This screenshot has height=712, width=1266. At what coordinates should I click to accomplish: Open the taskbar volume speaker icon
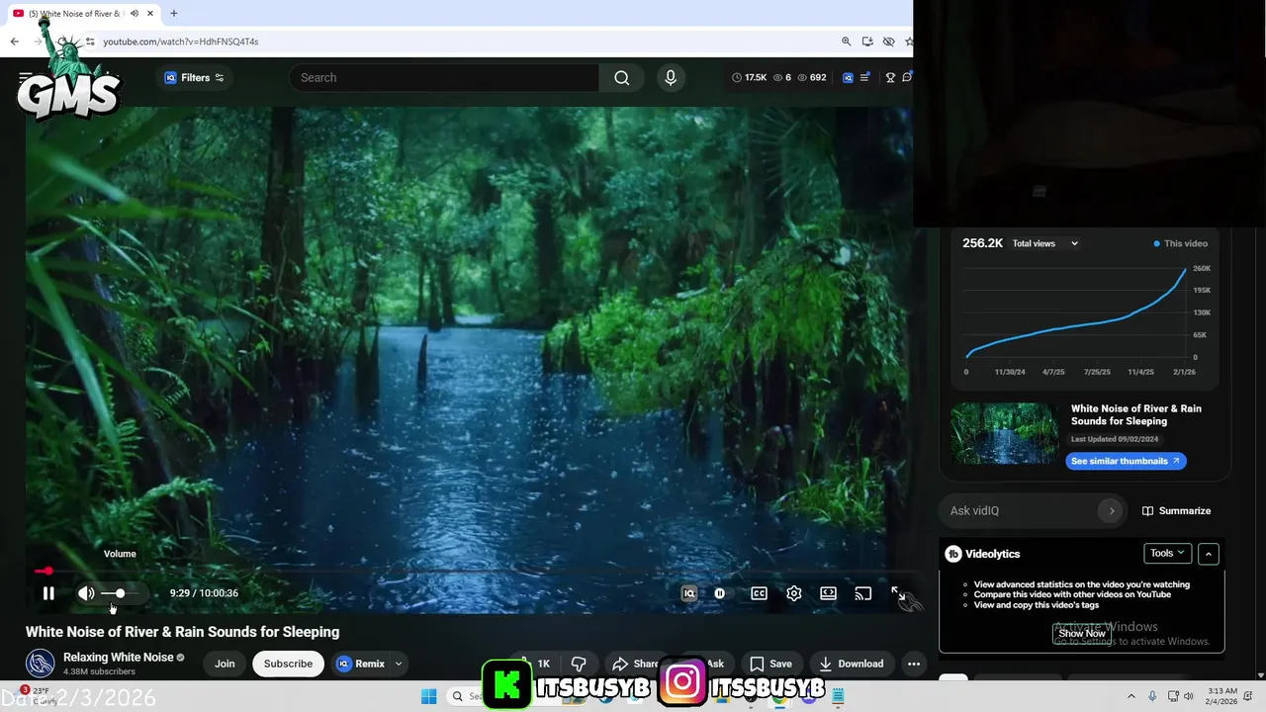[1189, 696]
